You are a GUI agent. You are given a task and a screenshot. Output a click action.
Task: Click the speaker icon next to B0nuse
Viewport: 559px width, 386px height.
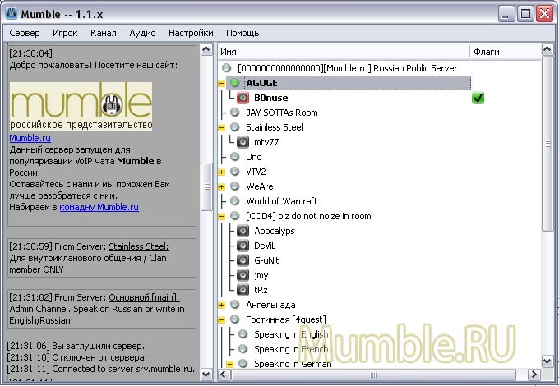pos(243,98)
